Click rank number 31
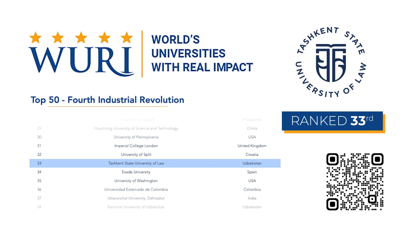 (39, 146)
